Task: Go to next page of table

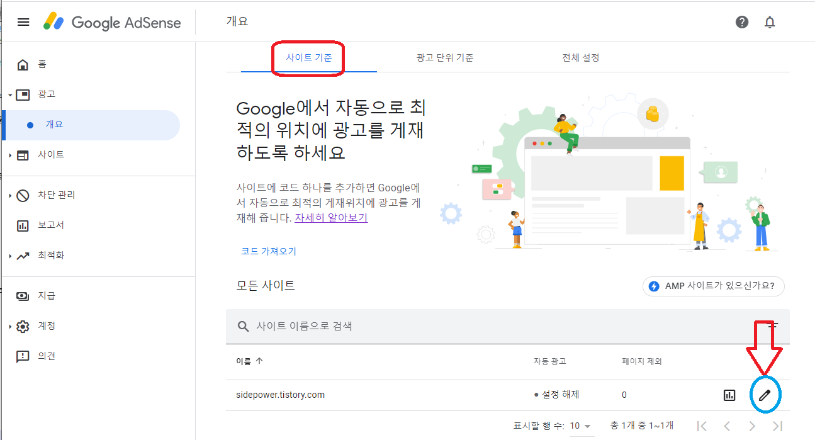Action: click(x=752, y=426)
